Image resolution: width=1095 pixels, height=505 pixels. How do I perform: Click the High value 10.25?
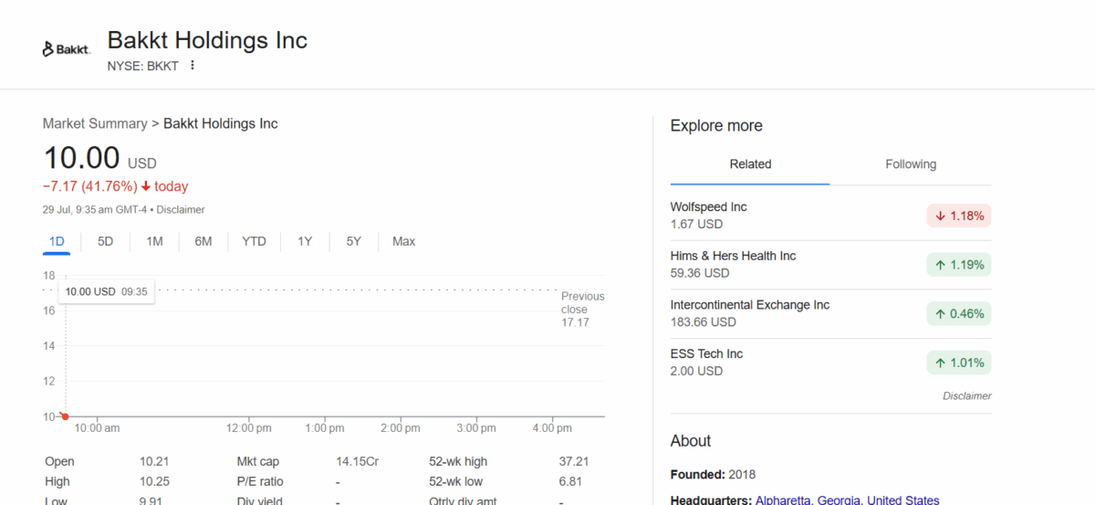click(154, 481)
